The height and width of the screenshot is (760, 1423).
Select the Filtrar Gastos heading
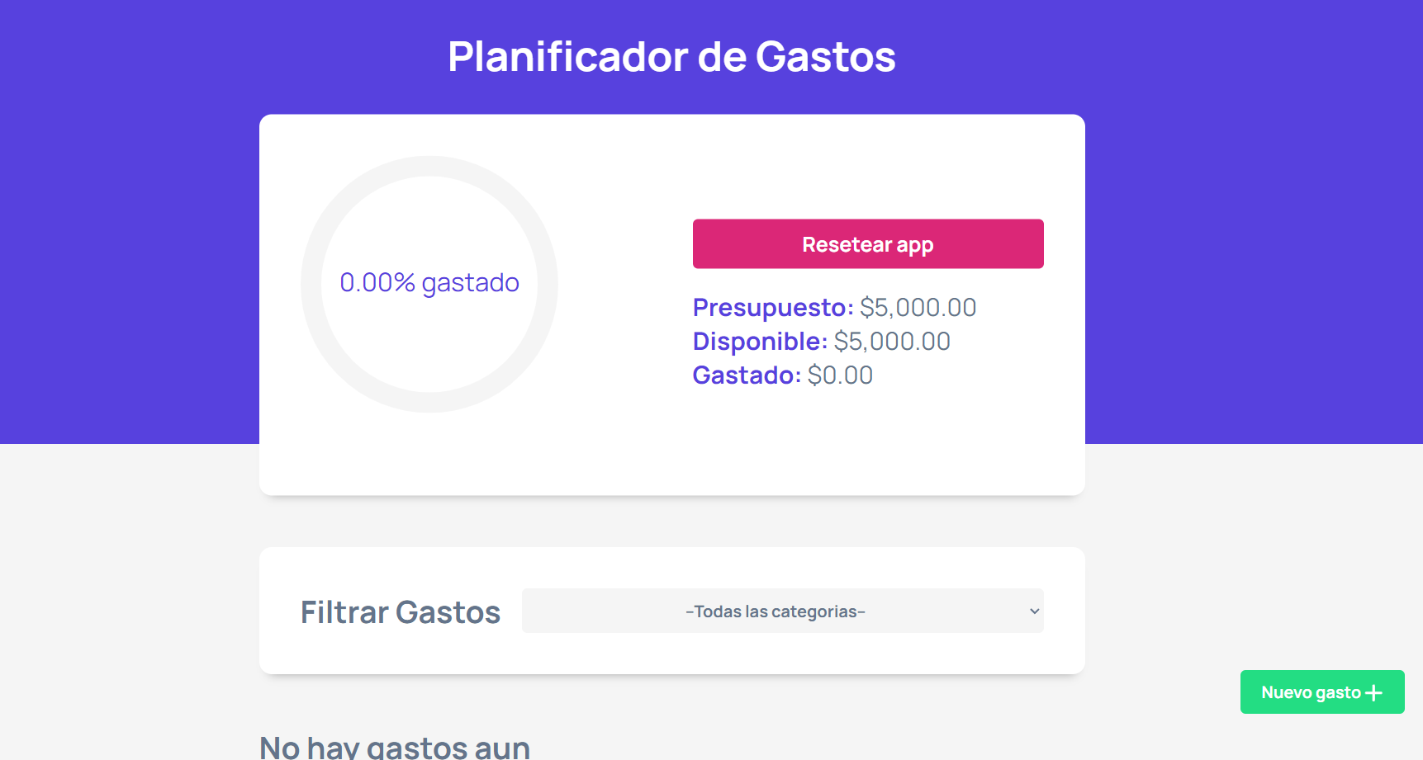click(401, 612)
